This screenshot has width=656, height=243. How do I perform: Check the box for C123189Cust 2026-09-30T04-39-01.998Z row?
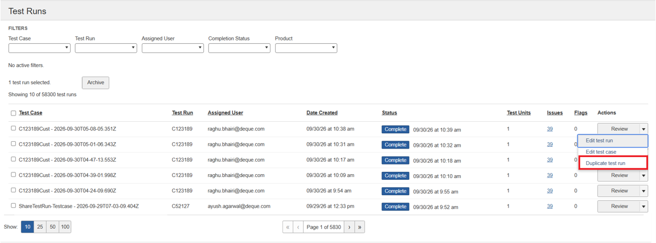tap(14, 175)
